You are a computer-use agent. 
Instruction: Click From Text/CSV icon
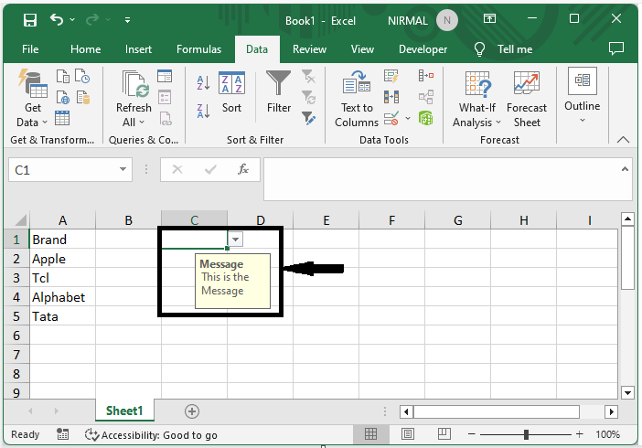[62, 77]
